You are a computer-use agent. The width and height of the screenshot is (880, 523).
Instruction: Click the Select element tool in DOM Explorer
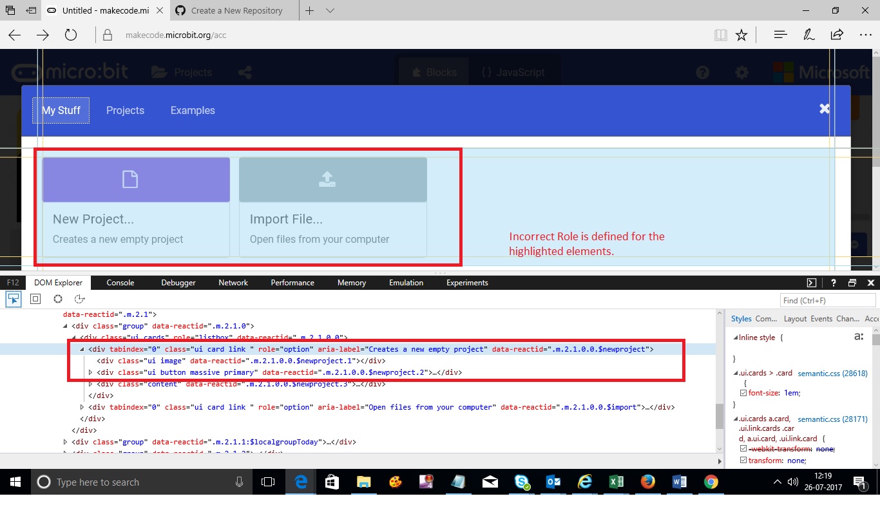pyautogui.click(x=14, y=299)
